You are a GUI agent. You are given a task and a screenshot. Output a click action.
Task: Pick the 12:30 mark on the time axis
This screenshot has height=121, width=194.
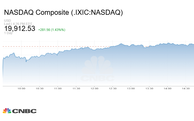[113, 88]
